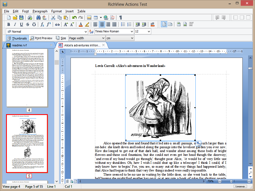Insert hyperlink with the globe icon

[x=106, y=18]
